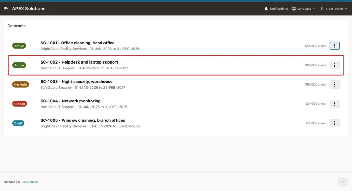Click NorthGrid 01-NOV-2026 to 31-OCT-2027 subtitle
This screenshot has width=352, height=191.
[84, 68]
